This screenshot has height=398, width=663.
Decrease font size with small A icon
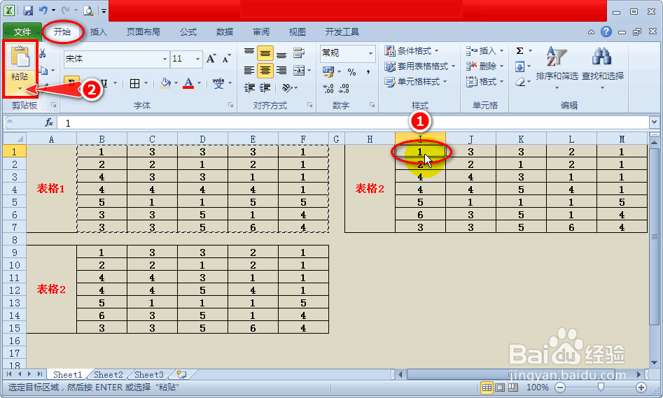point(226,59)
